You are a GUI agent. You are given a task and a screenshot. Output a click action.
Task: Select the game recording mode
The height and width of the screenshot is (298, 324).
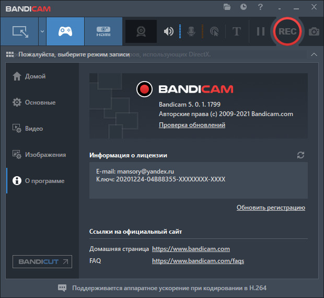tap(65, 31)
